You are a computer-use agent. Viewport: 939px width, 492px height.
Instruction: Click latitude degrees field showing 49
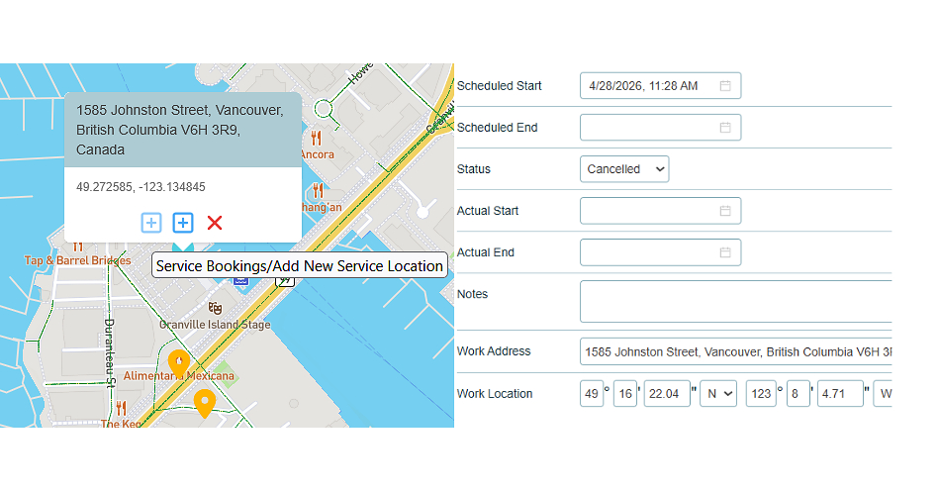592,394
